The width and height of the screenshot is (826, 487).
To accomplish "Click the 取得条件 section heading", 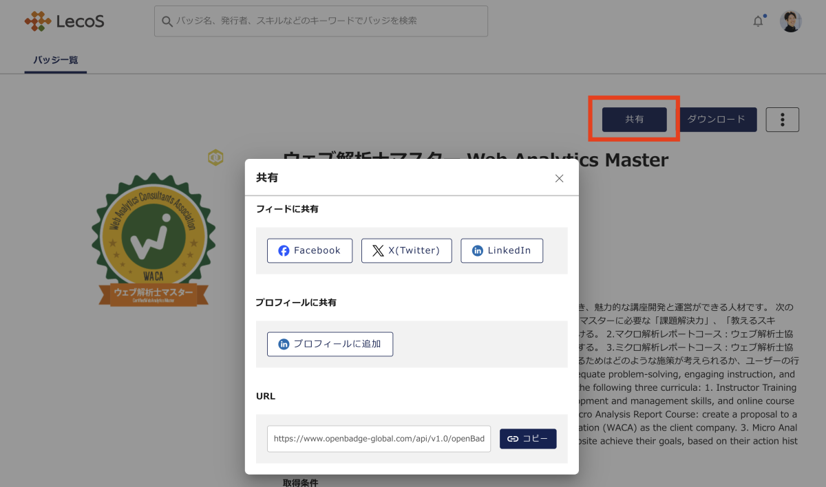I will (x=301, y=482).
